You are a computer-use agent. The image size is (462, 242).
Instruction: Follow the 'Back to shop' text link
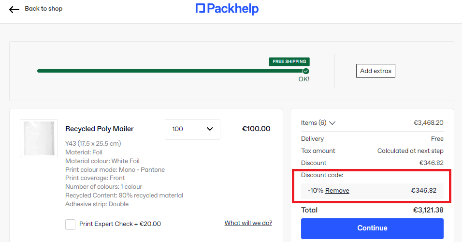[43, 9]
